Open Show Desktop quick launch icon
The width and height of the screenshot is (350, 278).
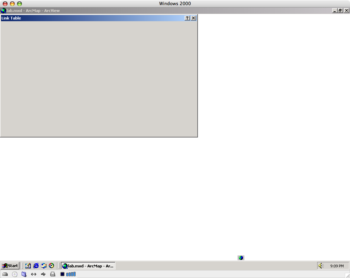28,266
